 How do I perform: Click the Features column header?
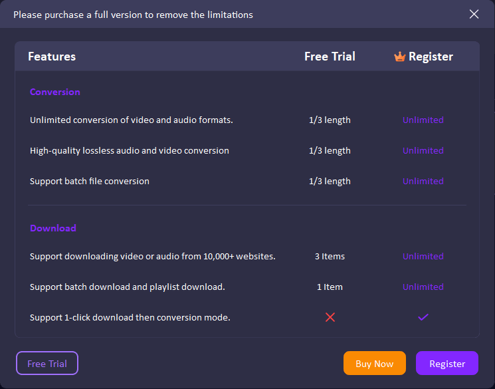tap(52, 57)
